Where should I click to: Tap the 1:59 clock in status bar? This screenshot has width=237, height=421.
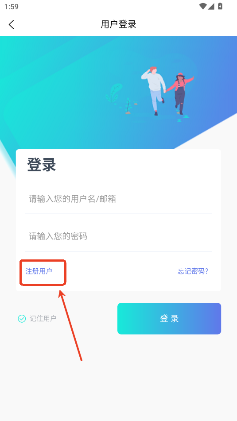pyautogui.click(x=12, y=7)
